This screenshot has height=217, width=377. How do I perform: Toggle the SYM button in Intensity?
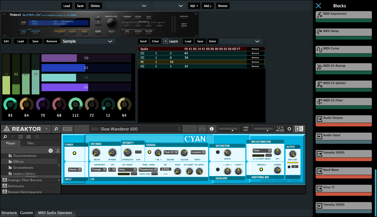coord(138,152)
